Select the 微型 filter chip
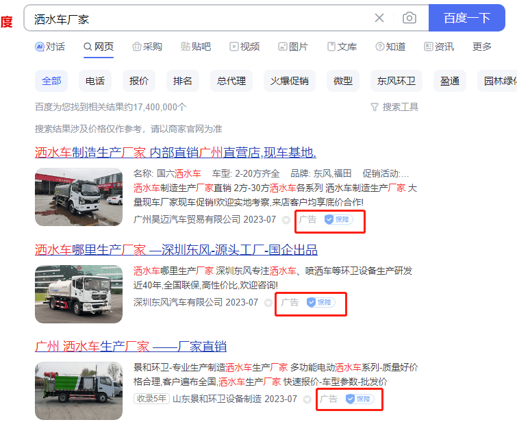This screenshot has width=517, height=422. [x=343, y=81]
